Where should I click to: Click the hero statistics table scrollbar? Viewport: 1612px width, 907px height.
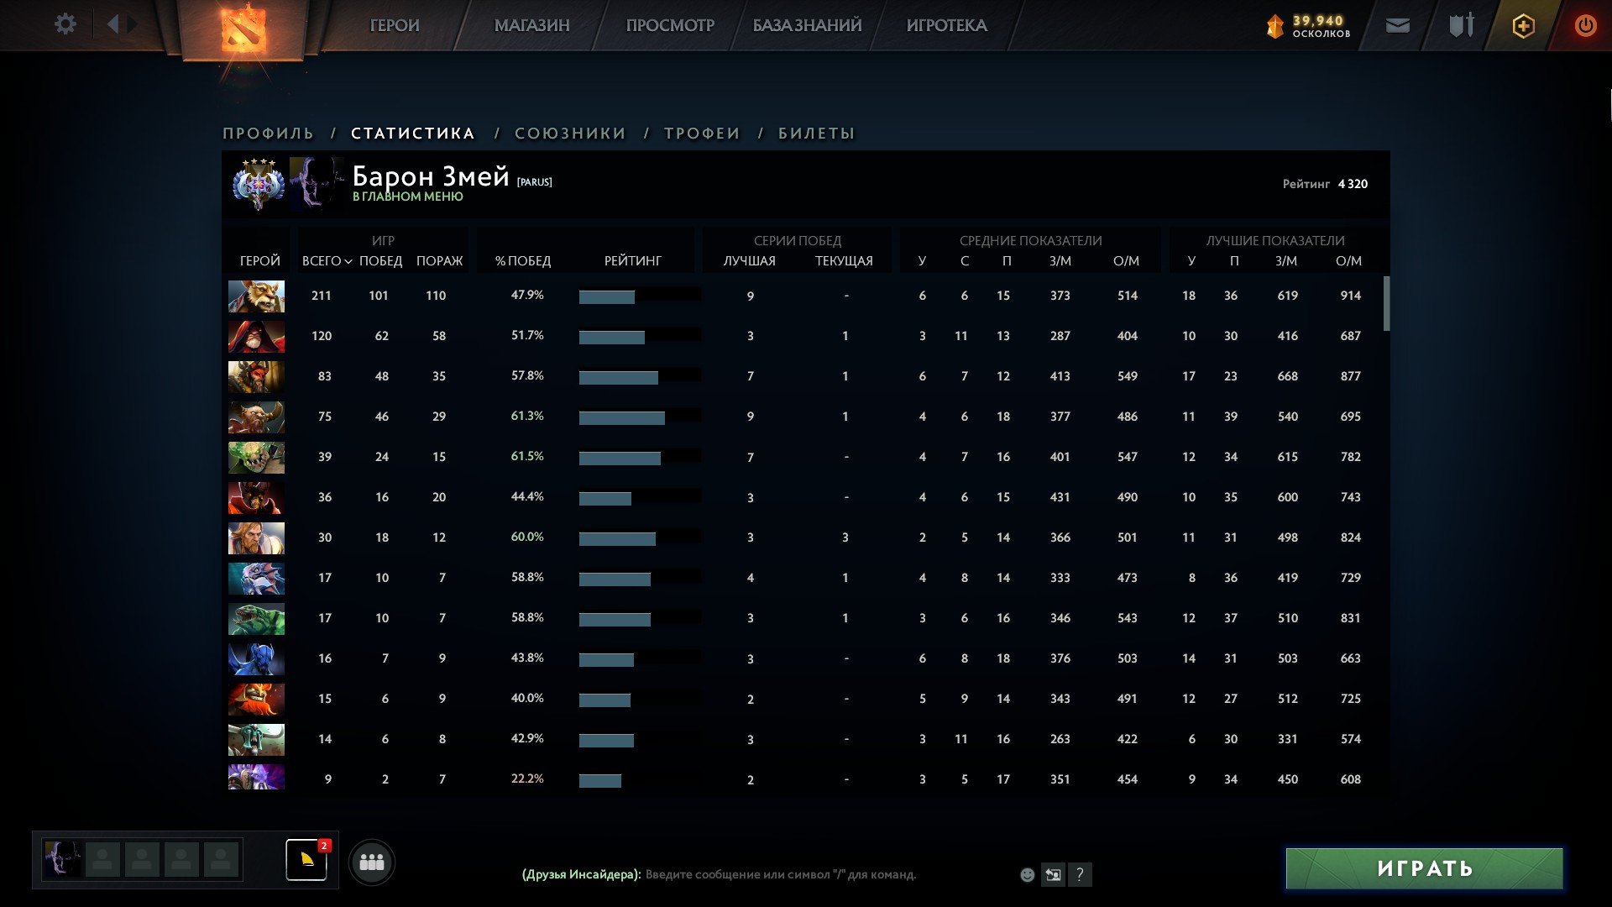(x=1386, y=304)
